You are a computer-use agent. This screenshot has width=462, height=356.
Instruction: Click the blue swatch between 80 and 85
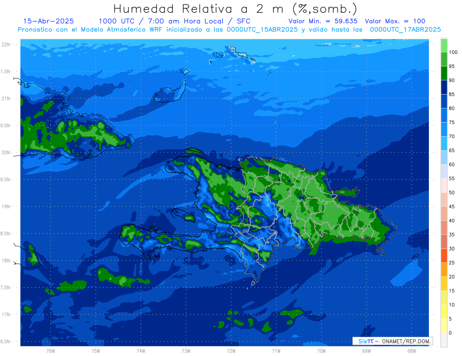[x=444, y=101]
